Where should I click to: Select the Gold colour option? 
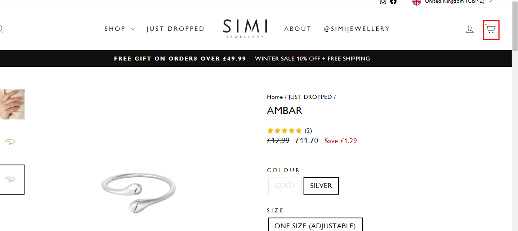click(285, 186)
